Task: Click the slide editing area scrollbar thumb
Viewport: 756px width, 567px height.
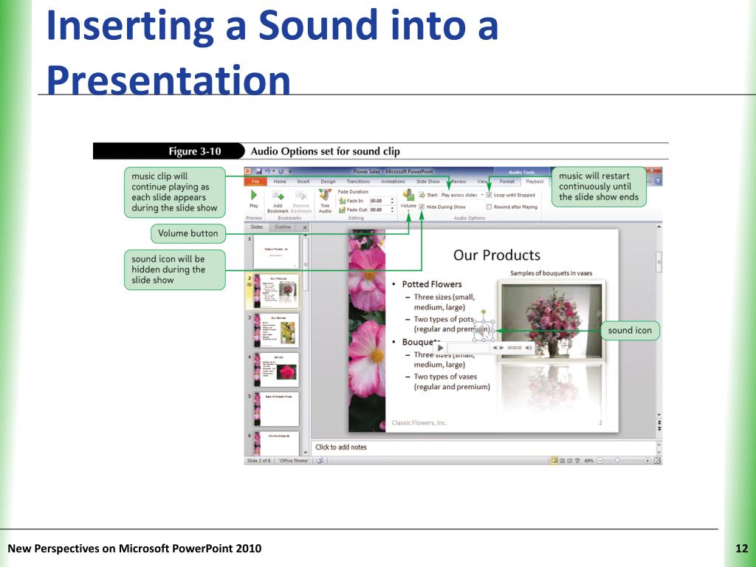Action: 659,262
